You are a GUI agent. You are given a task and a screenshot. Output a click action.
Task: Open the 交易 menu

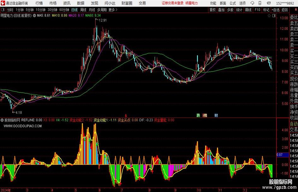[x=142, y=3]
